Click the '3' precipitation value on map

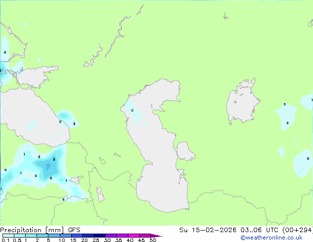pyautogui.click(x=54, y=159)
